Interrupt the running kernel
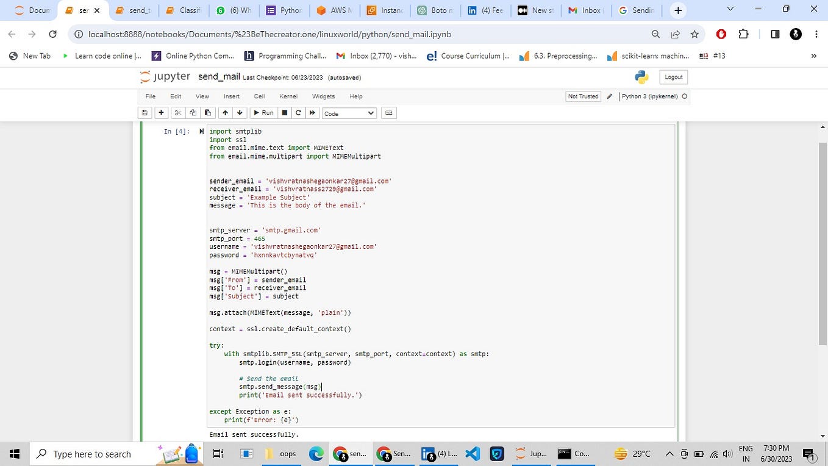828x466 pixels. [x=284, y=113]
